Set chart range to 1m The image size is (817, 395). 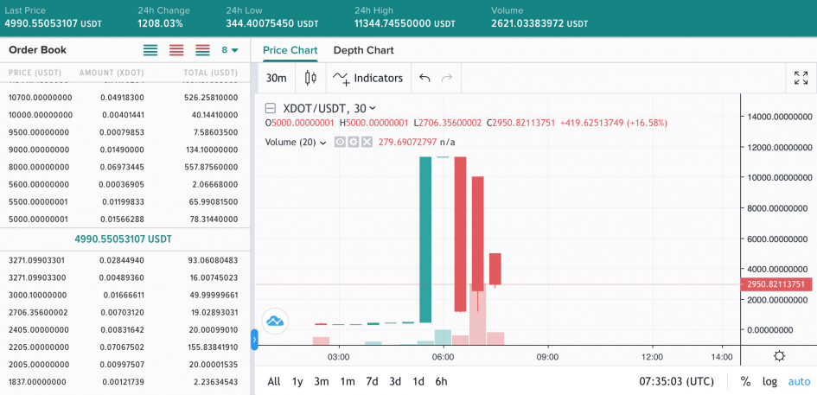(x=348, y=381)
